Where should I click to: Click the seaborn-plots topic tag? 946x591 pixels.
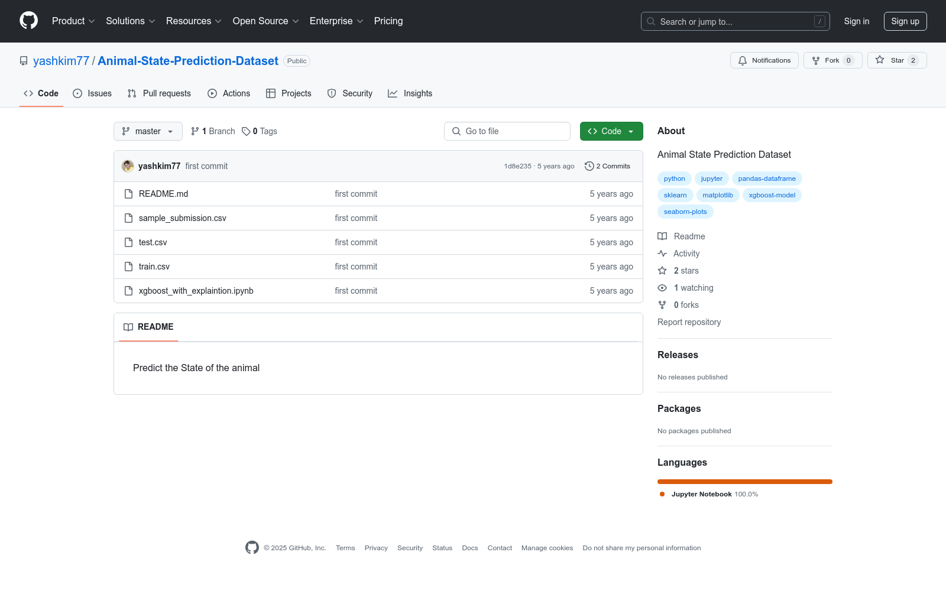(x=685, y=212)
